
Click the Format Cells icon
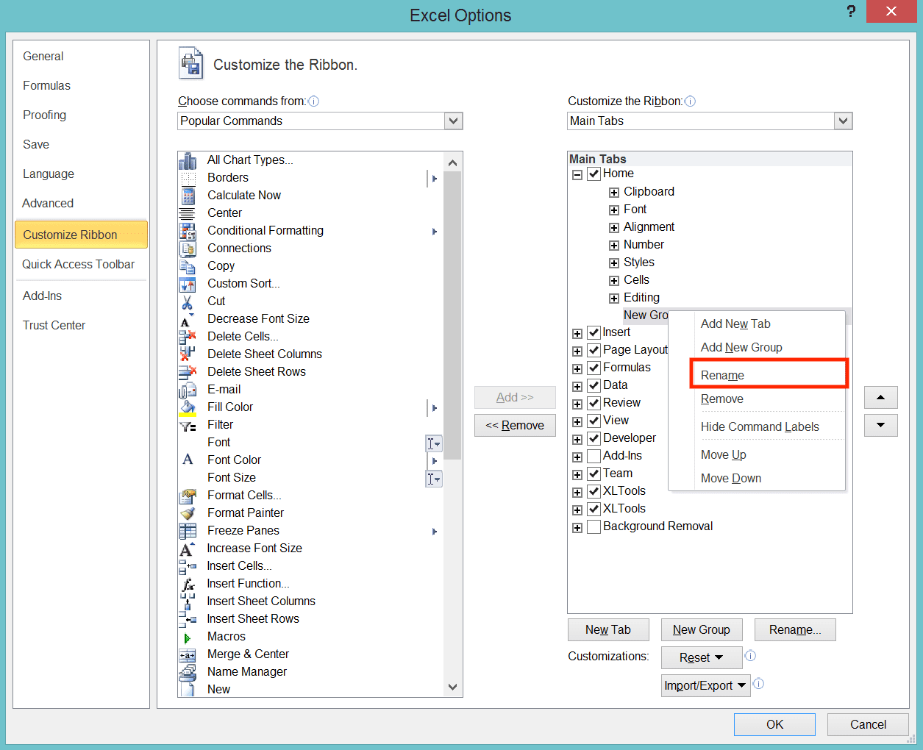[188, 496]
